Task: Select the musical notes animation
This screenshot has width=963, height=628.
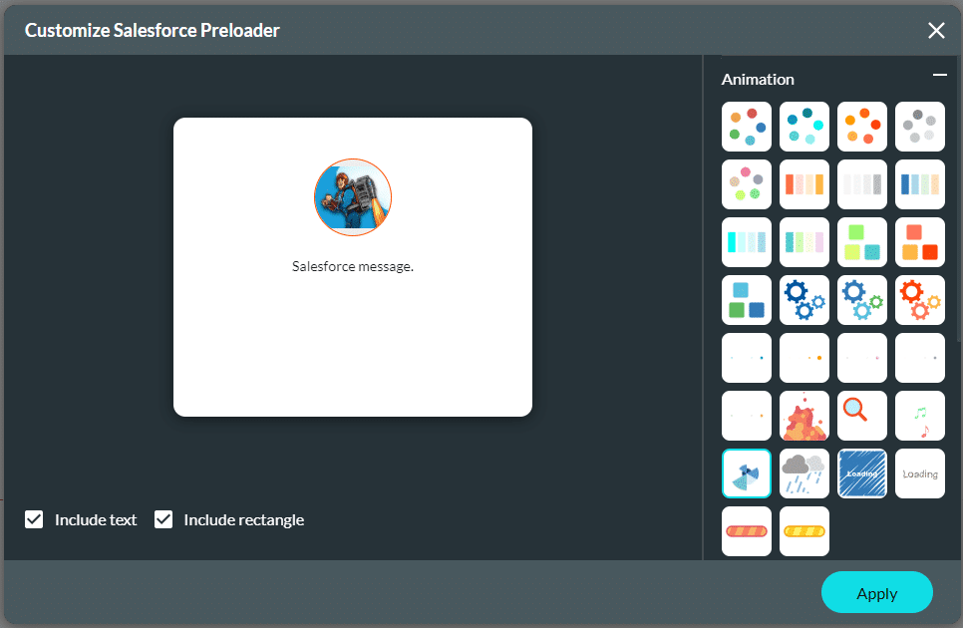Action: [919, 415]
